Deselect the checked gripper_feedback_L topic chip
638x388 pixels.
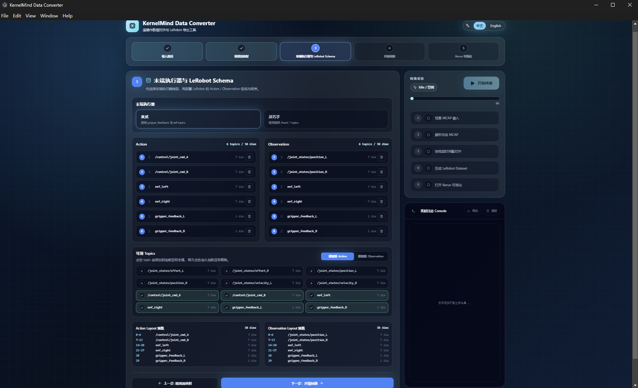tap(262, 307)
